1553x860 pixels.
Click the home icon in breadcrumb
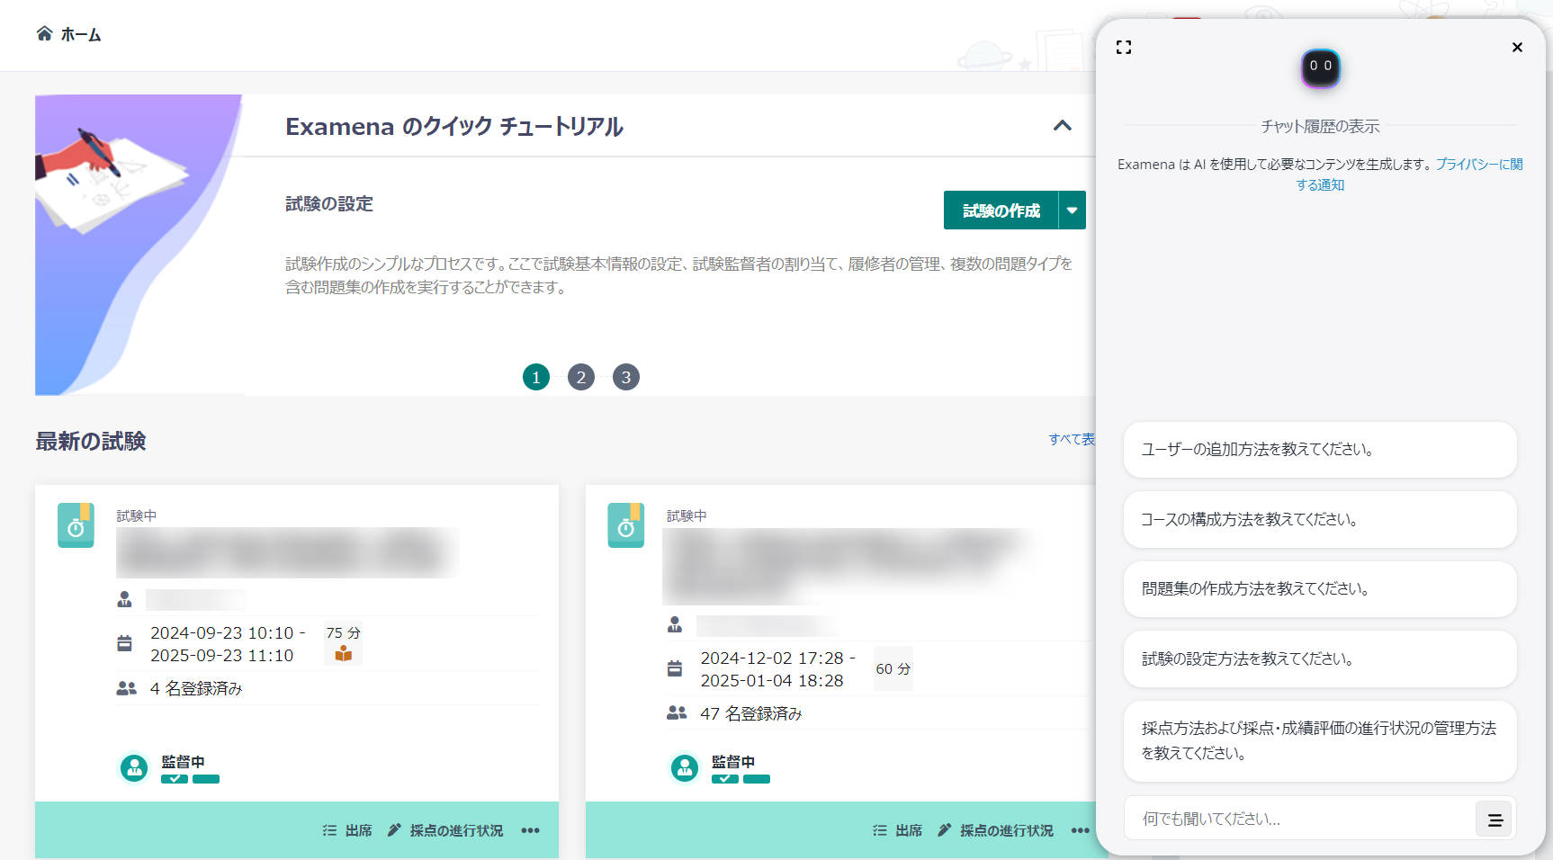(44, 33)
